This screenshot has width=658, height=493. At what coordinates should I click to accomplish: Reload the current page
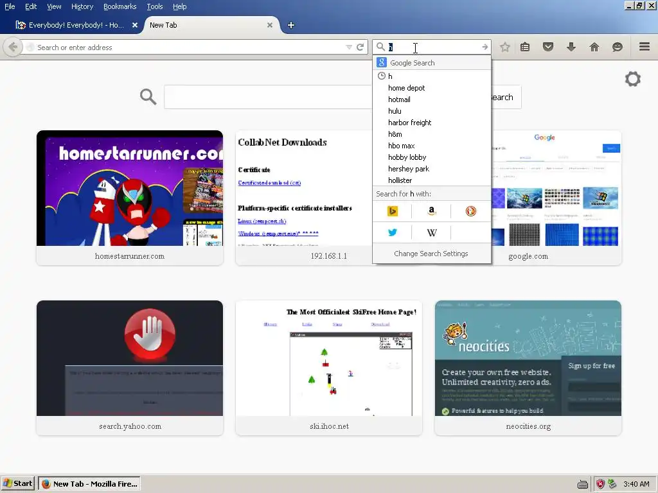point(360,47)
